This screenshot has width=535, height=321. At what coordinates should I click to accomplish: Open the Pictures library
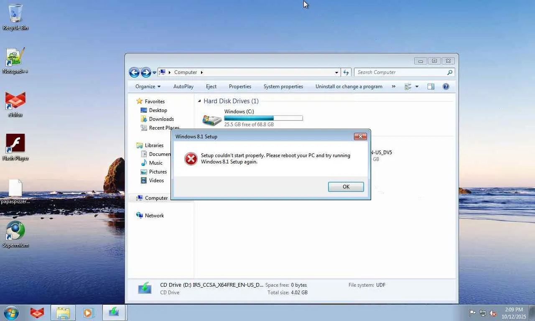(x=158, y=172)
